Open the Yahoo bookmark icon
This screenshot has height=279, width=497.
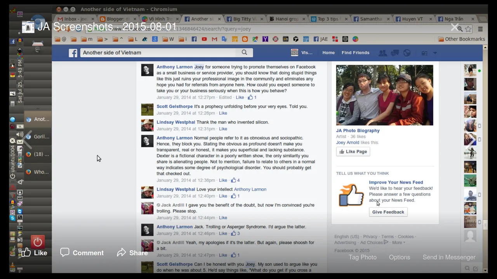(x=265, y=39)
